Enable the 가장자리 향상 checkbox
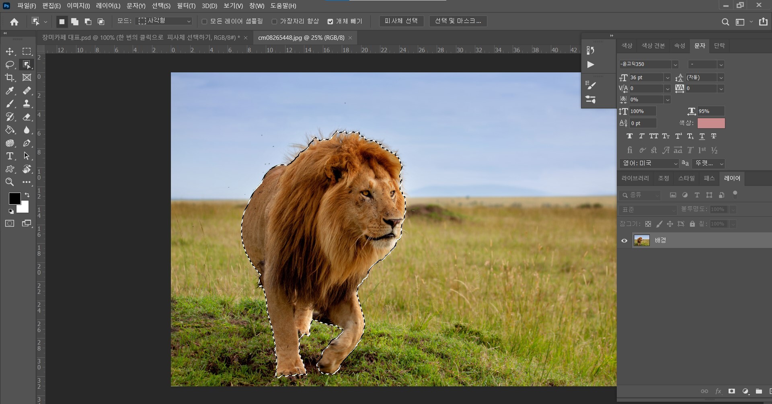The width and height of the screenshot is (772, 404). [x=274, y=22]
